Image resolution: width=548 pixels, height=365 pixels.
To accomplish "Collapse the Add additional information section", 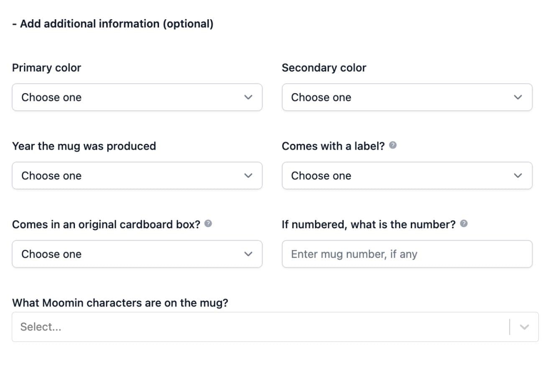I will click(113, 24).
